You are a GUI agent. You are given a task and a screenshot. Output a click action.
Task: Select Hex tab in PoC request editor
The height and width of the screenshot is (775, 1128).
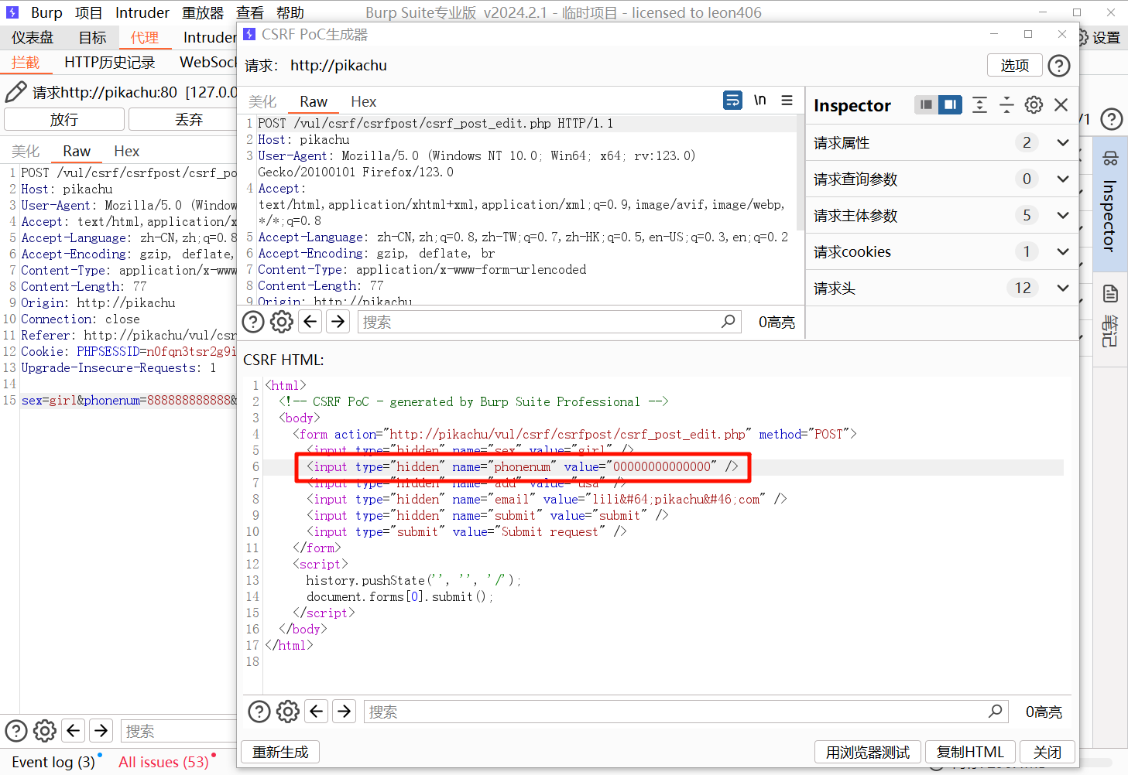[363, 102]
